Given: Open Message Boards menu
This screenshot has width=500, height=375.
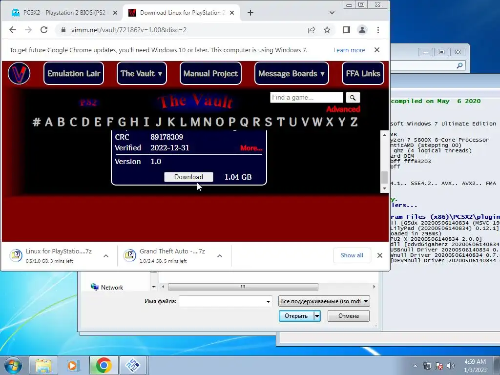Looking at the screenshot, I should (x=292, y=73).
